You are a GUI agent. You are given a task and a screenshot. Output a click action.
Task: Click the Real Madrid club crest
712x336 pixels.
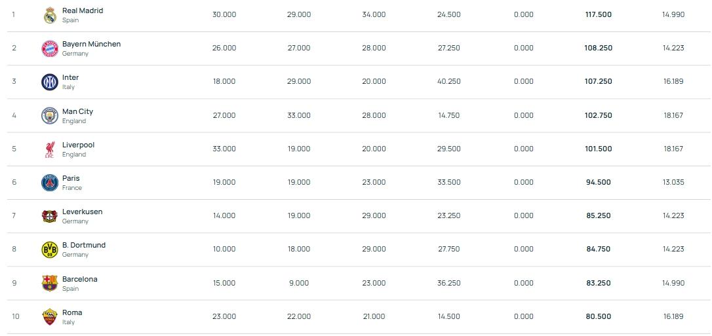pos(50,15)
